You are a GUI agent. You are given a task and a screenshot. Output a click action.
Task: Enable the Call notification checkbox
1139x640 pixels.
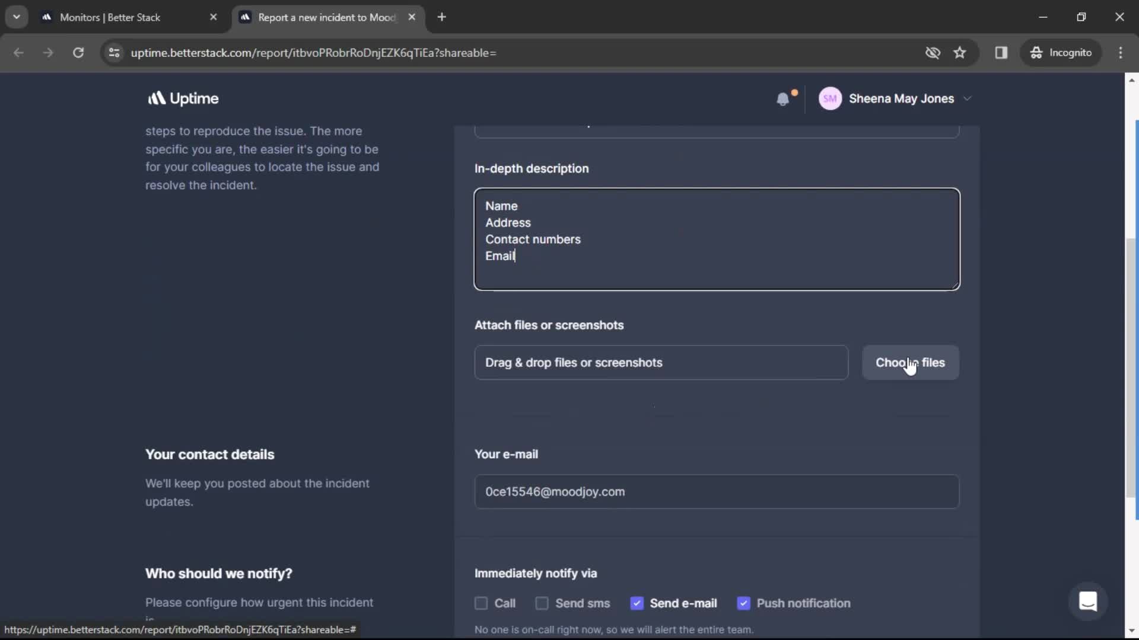point(481,603)
